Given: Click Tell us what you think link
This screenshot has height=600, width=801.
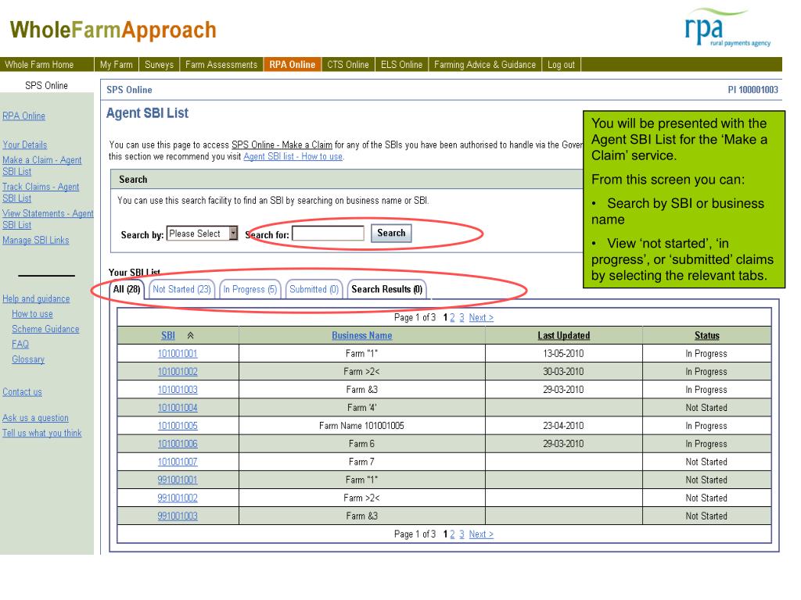Looking at the screenshot, I should point(42,433).
